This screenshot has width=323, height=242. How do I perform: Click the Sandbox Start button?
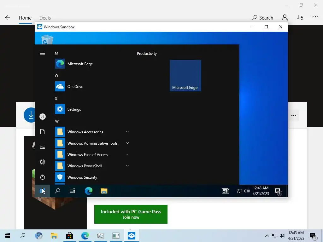[x=42, y=191]
